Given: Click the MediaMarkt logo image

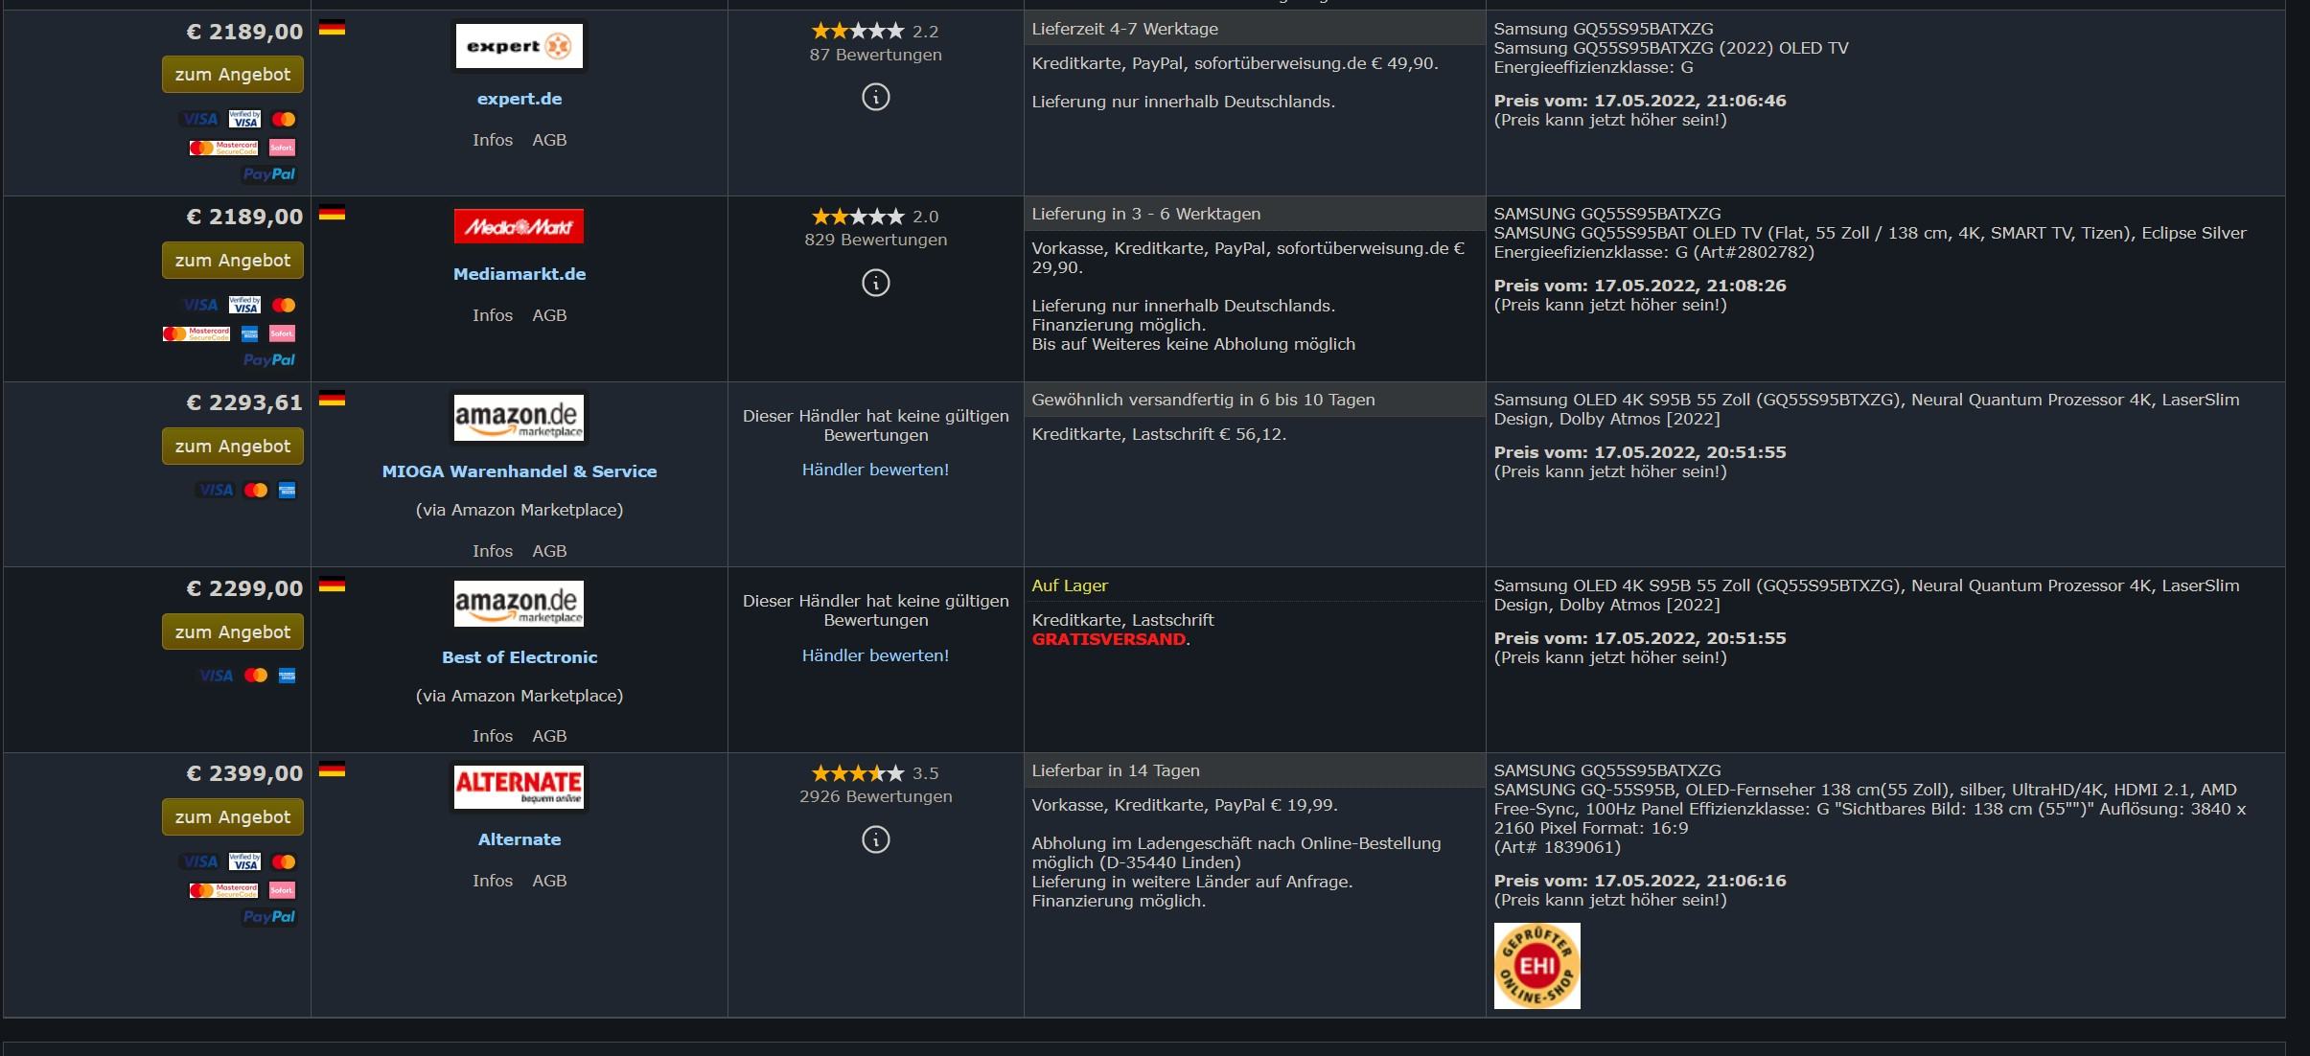Looking at the screenshot, I should pyautogui.click(x=519, y=226).
